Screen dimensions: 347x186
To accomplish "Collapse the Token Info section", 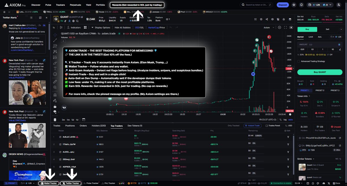I will [x=304, y=96].
